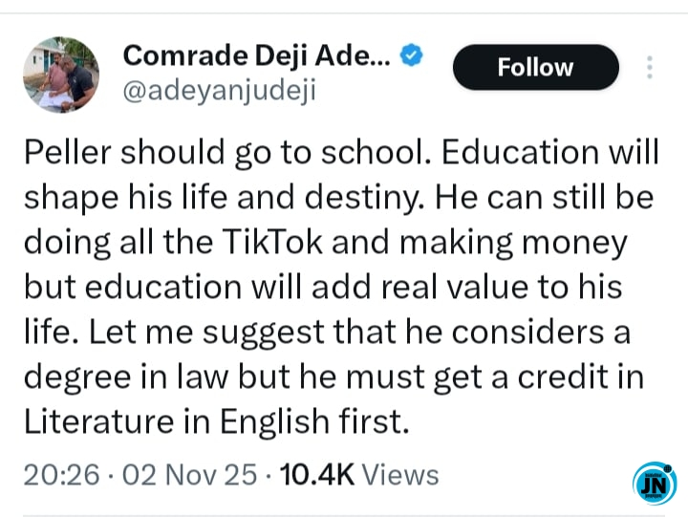Click the phrase "life and destiny"
The width and height of the screenshot is (688, 517).
point(275,200)
